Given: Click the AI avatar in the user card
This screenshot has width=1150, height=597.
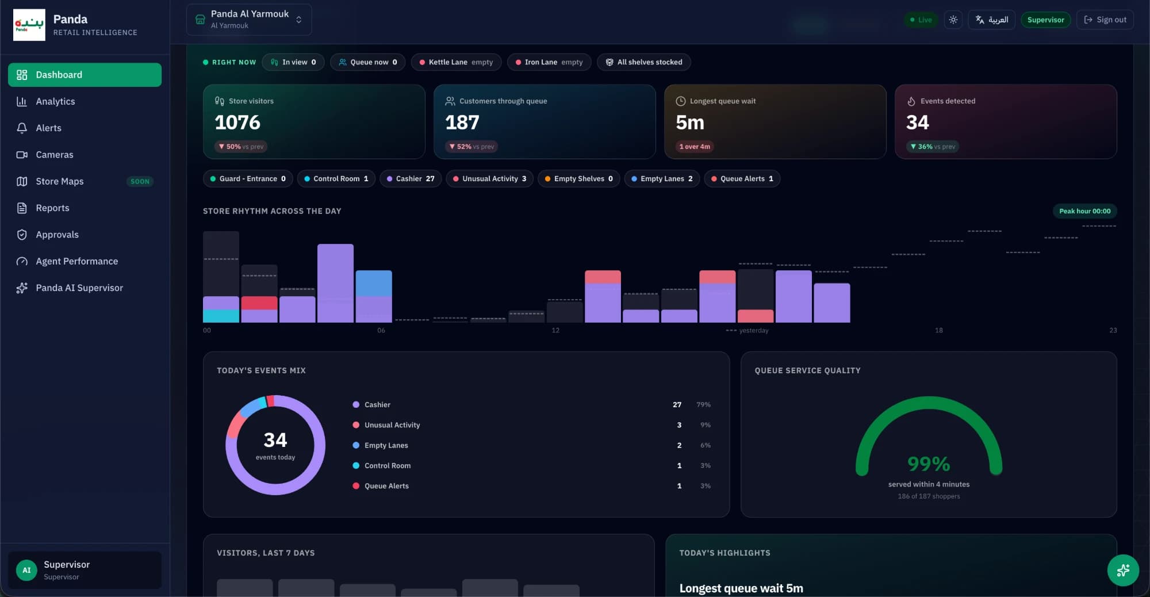Looking at the screenshot, I should (26, 570).
